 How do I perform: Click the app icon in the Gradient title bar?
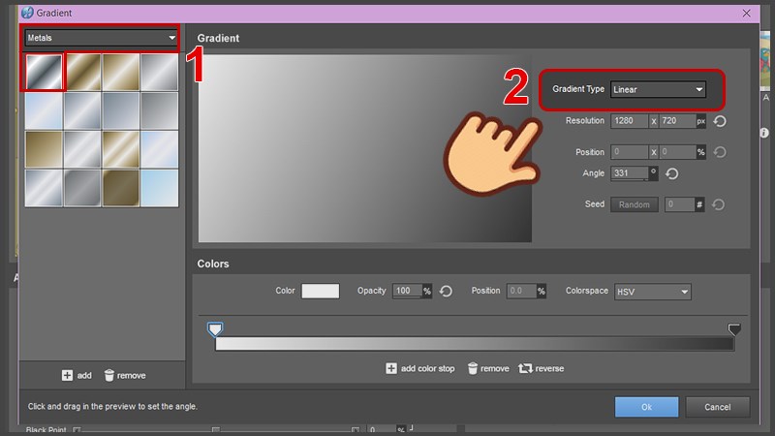point(27,13)
